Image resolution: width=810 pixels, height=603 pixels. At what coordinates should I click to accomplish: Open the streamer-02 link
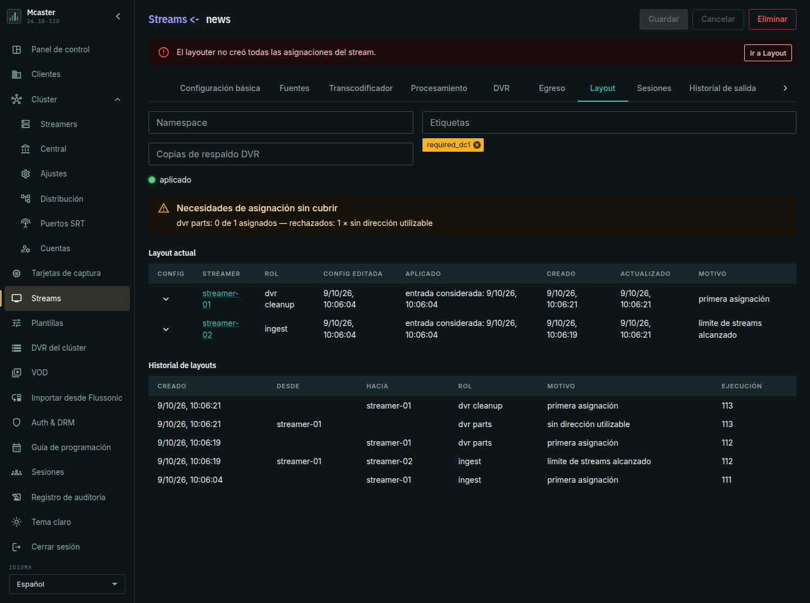point(220,329)
